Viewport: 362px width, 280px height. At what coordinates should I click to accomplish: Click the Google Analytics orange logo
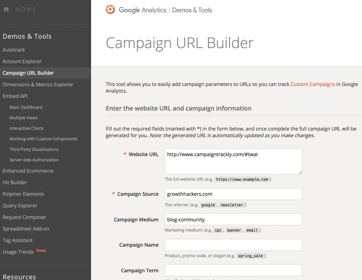[x=110, y=10]
